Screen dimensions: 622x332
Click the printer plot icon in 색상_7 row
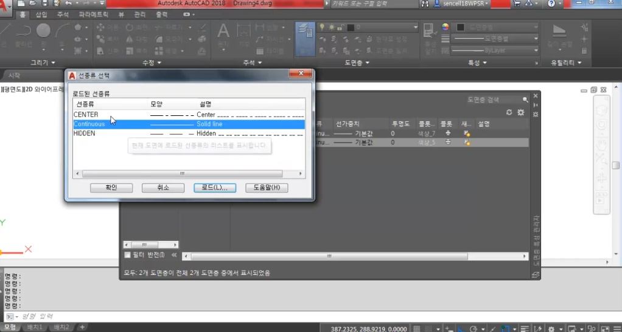[x=448, y=134]
